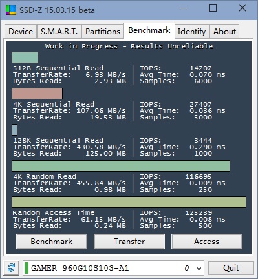Image resolution: width=258 pixels, height=279 pixels.
Task: Click the 455.84 MB/s transfer rate value
Action: 101,183
